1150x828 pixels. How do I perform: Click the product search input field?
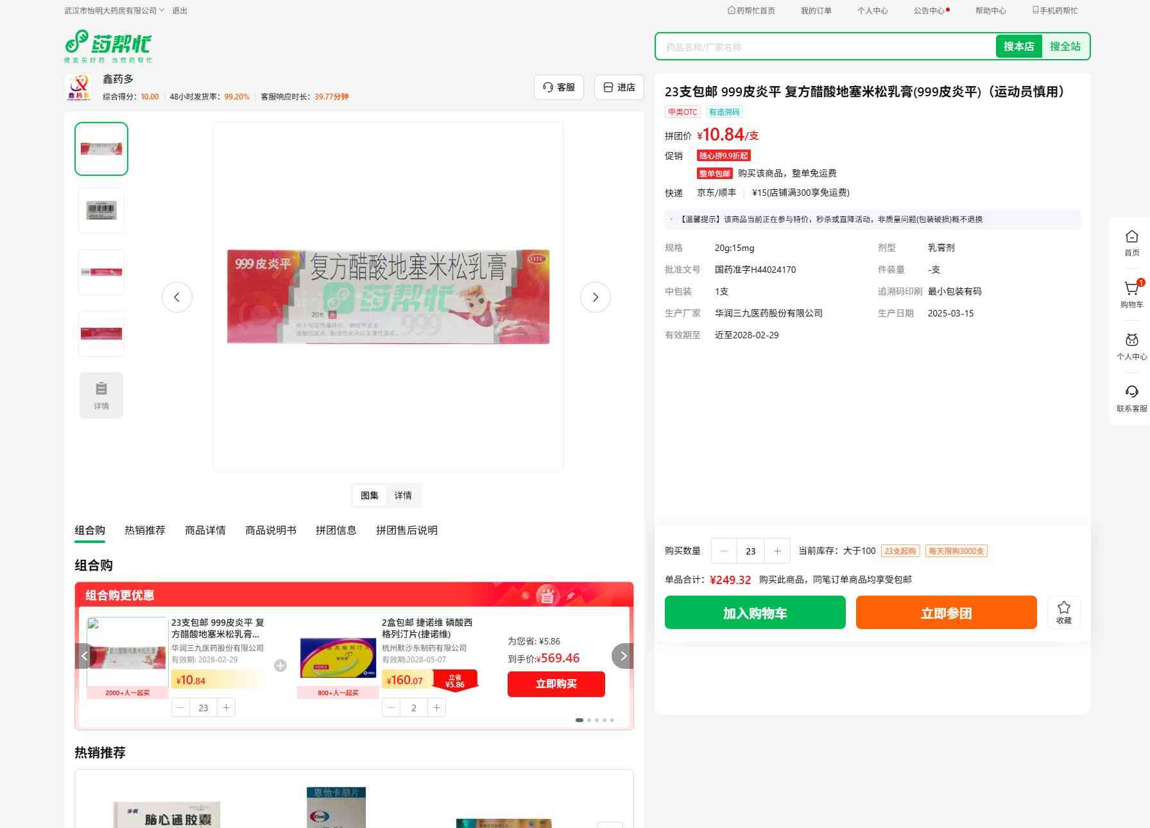(825, 47)
